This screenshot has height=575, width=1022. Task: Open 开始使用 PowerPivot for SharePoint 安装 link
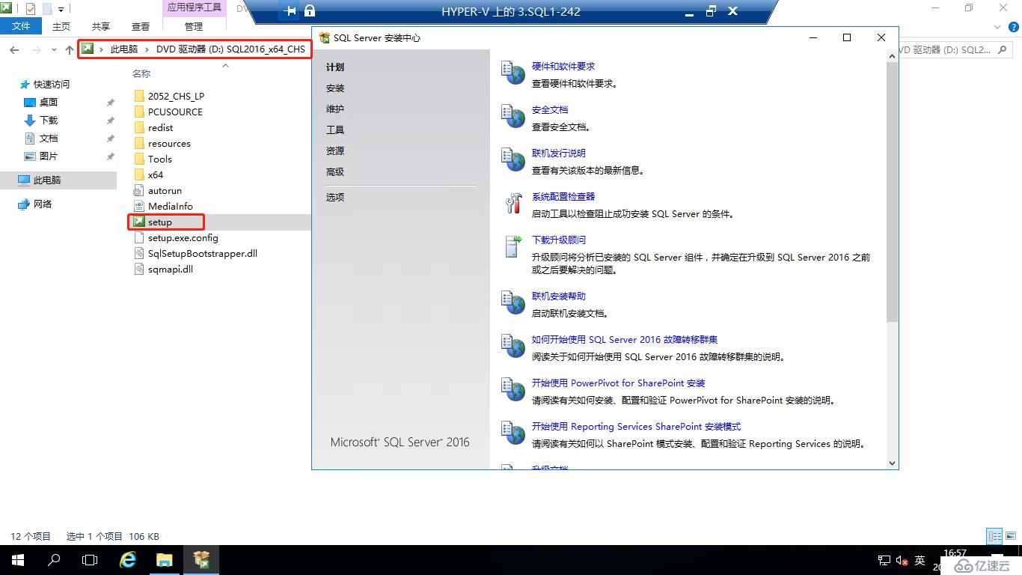[x=619, y=383]
